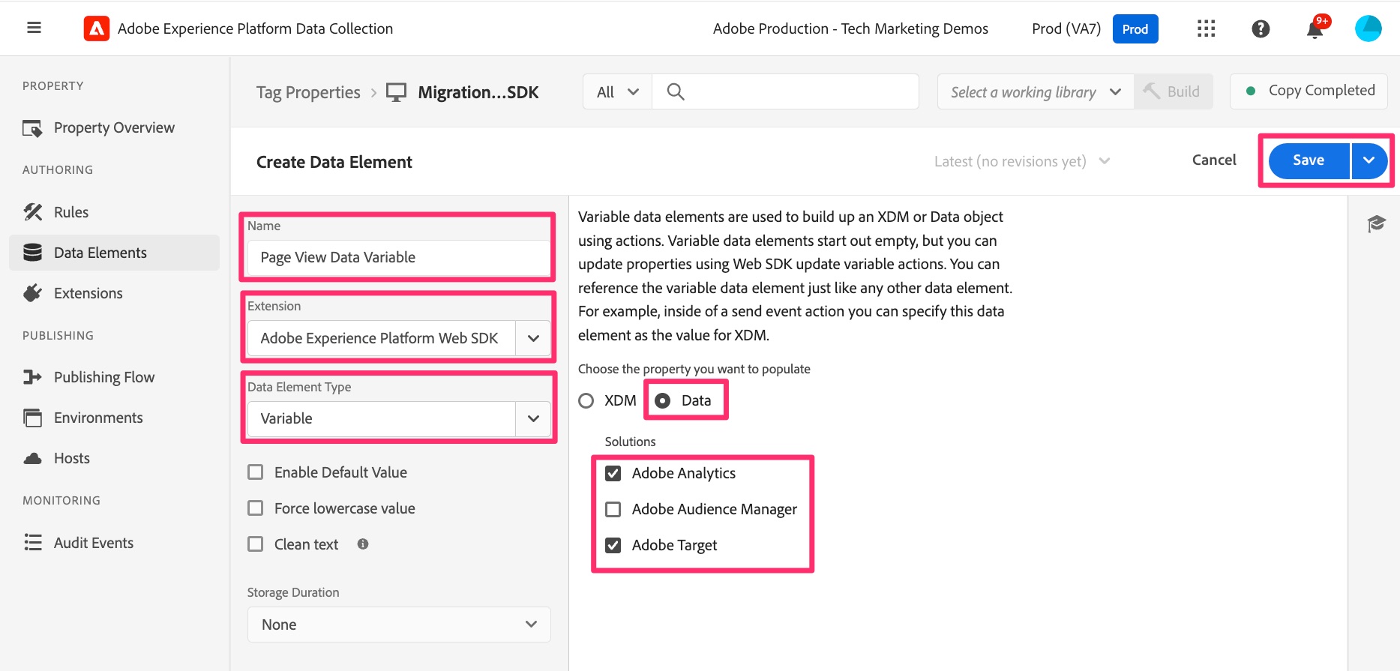
Task: Open the help question mark icon
Action: [x=1261, y=28]
